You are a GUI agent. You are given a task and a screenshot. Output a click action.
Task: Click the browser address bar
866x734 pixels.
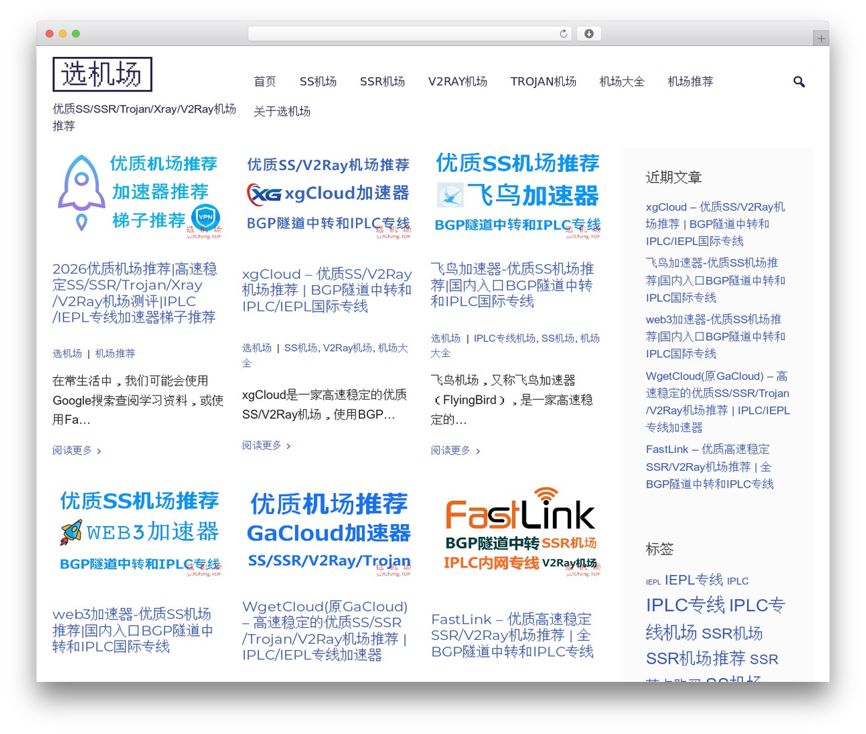[x=410, y=34]
